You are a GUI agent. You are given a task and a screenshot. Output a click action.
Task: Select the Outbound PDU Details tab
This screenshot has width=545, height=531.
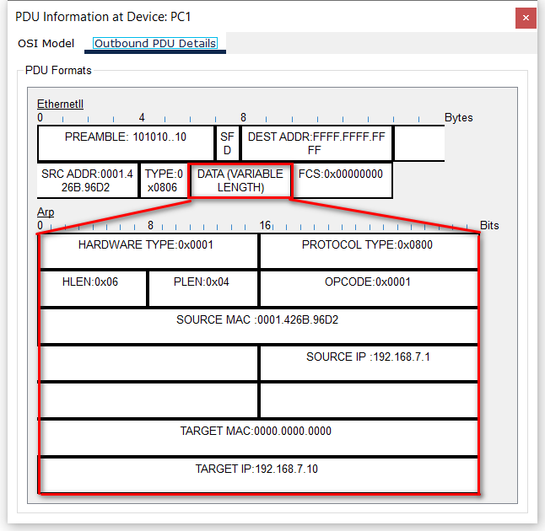155,44
